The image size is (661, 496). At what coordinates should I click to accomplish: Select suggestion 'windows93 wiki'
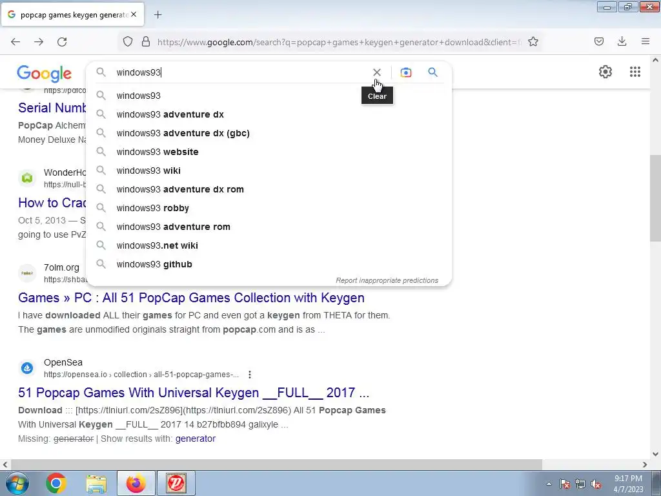pyautogui.click(x=269, y=170)
